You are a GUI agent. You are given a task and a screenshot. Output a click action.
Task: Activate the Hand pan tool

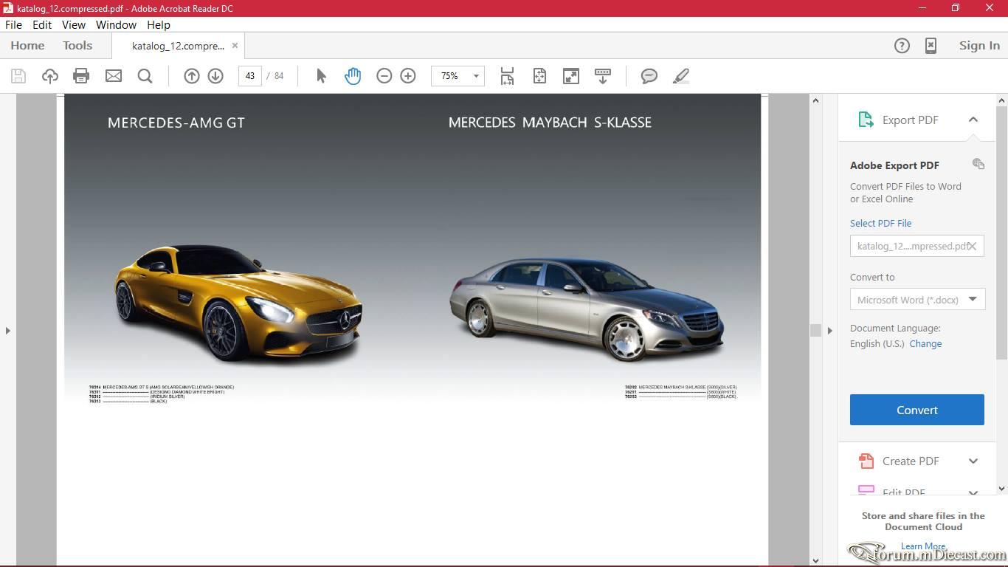tap(353, 76)
